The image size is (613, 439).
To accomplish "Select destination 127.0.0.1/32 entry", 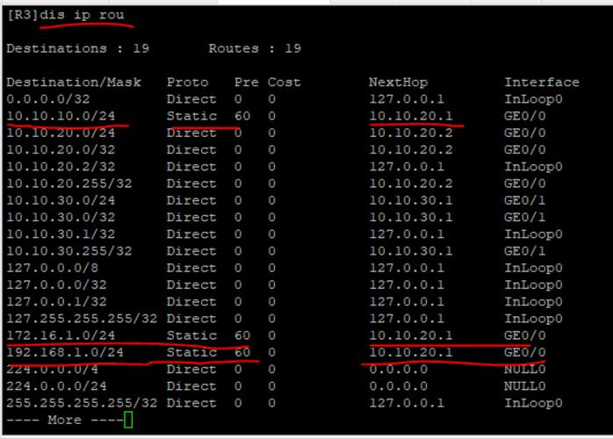I will click(x=56, y=302).
